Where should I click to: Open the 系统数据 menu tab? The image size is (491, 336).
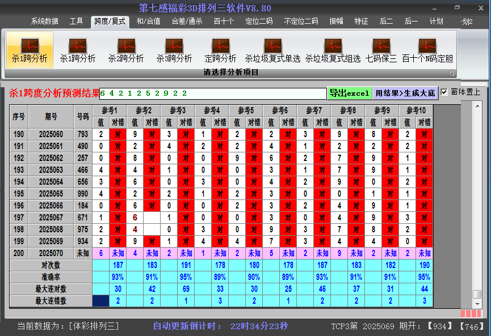(x=44, y=22)
